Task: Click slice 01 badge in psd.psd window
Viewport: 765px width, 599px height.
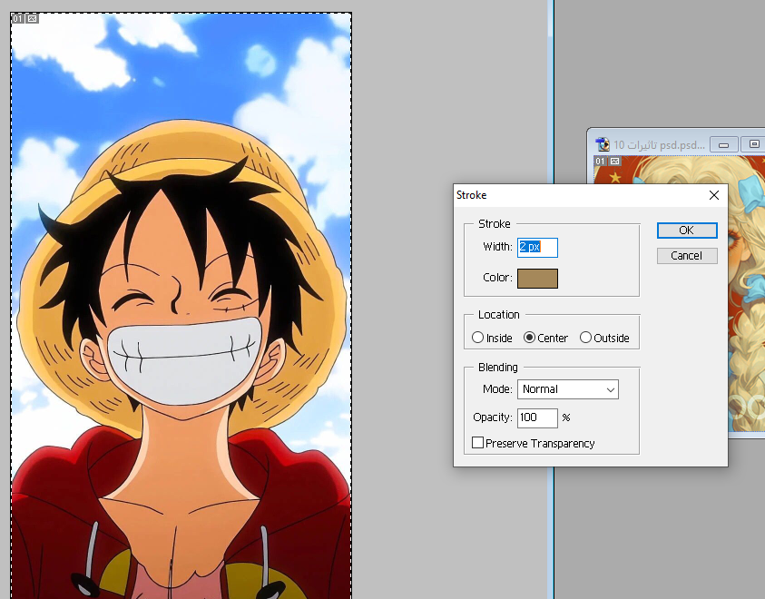Action: click(601, 162)
